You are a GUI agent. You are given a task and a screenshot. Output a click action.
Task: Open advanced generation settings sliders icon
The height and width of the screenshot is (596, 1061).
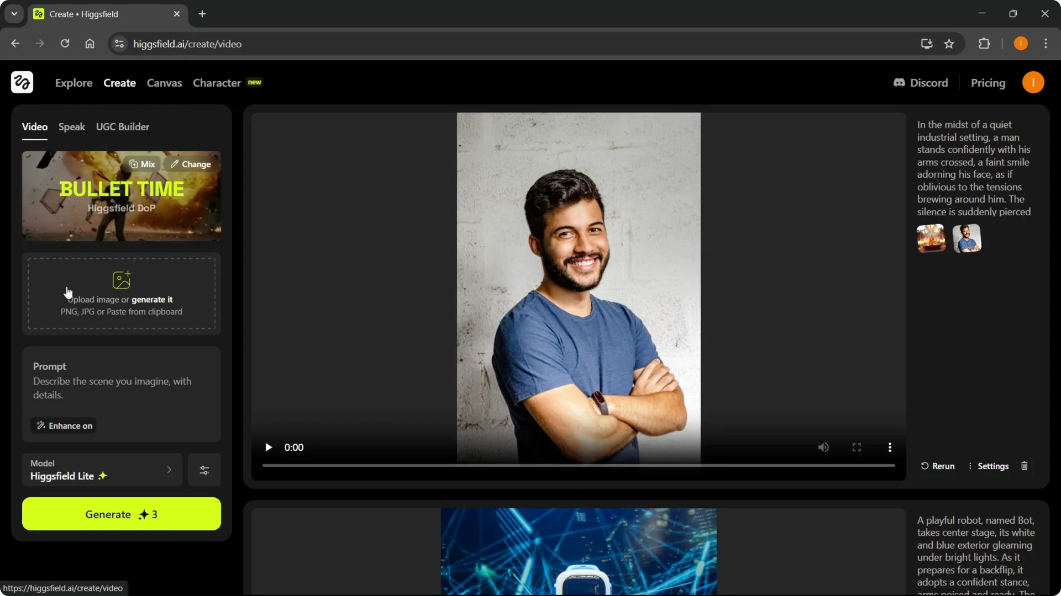[x=204, y=470]
